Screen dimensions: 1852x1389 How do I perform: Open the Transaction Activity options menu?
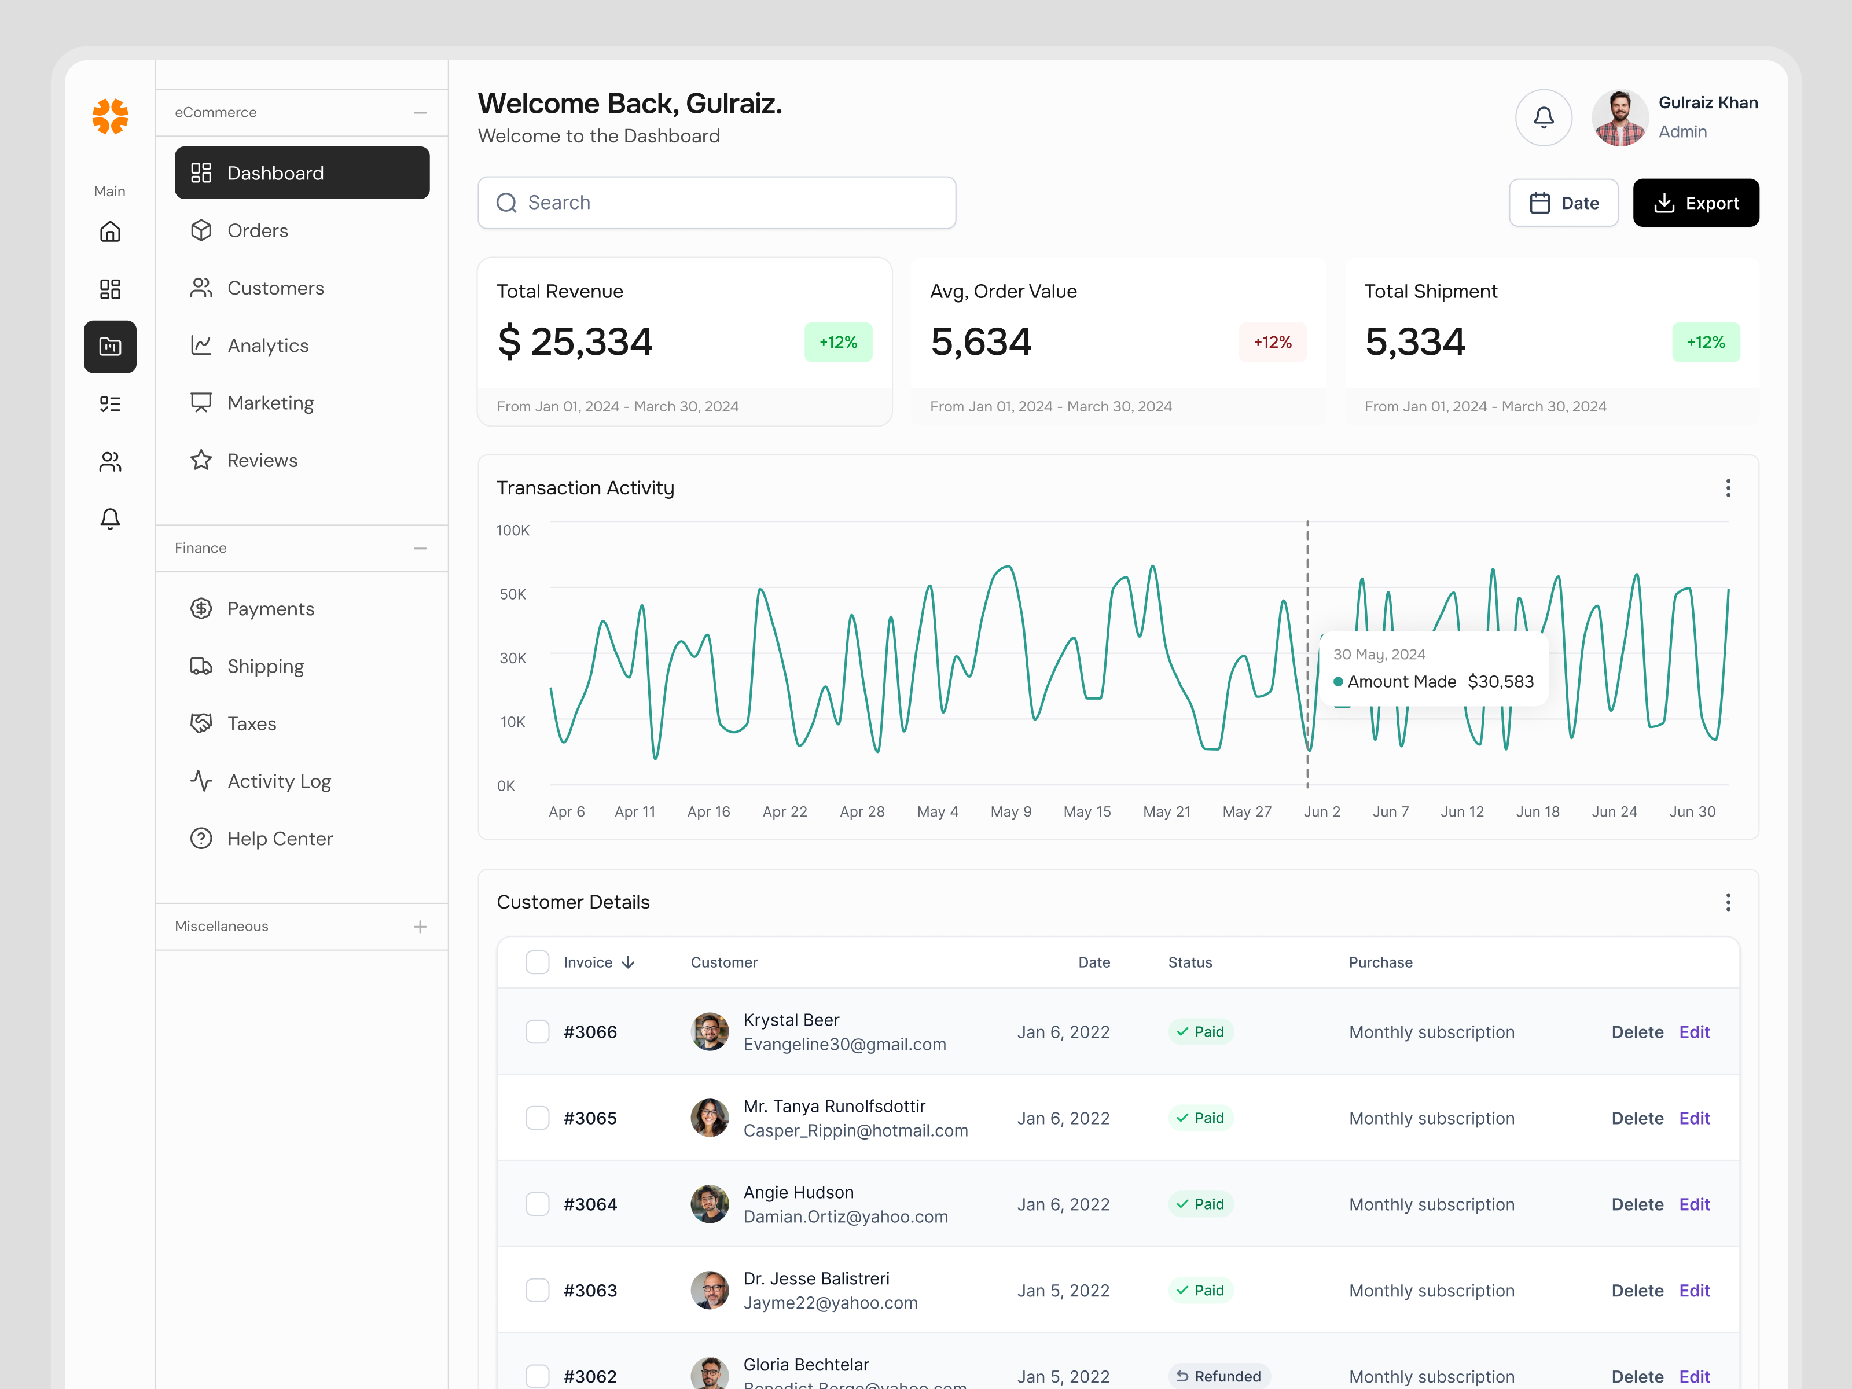click(x=1727, y=488)
